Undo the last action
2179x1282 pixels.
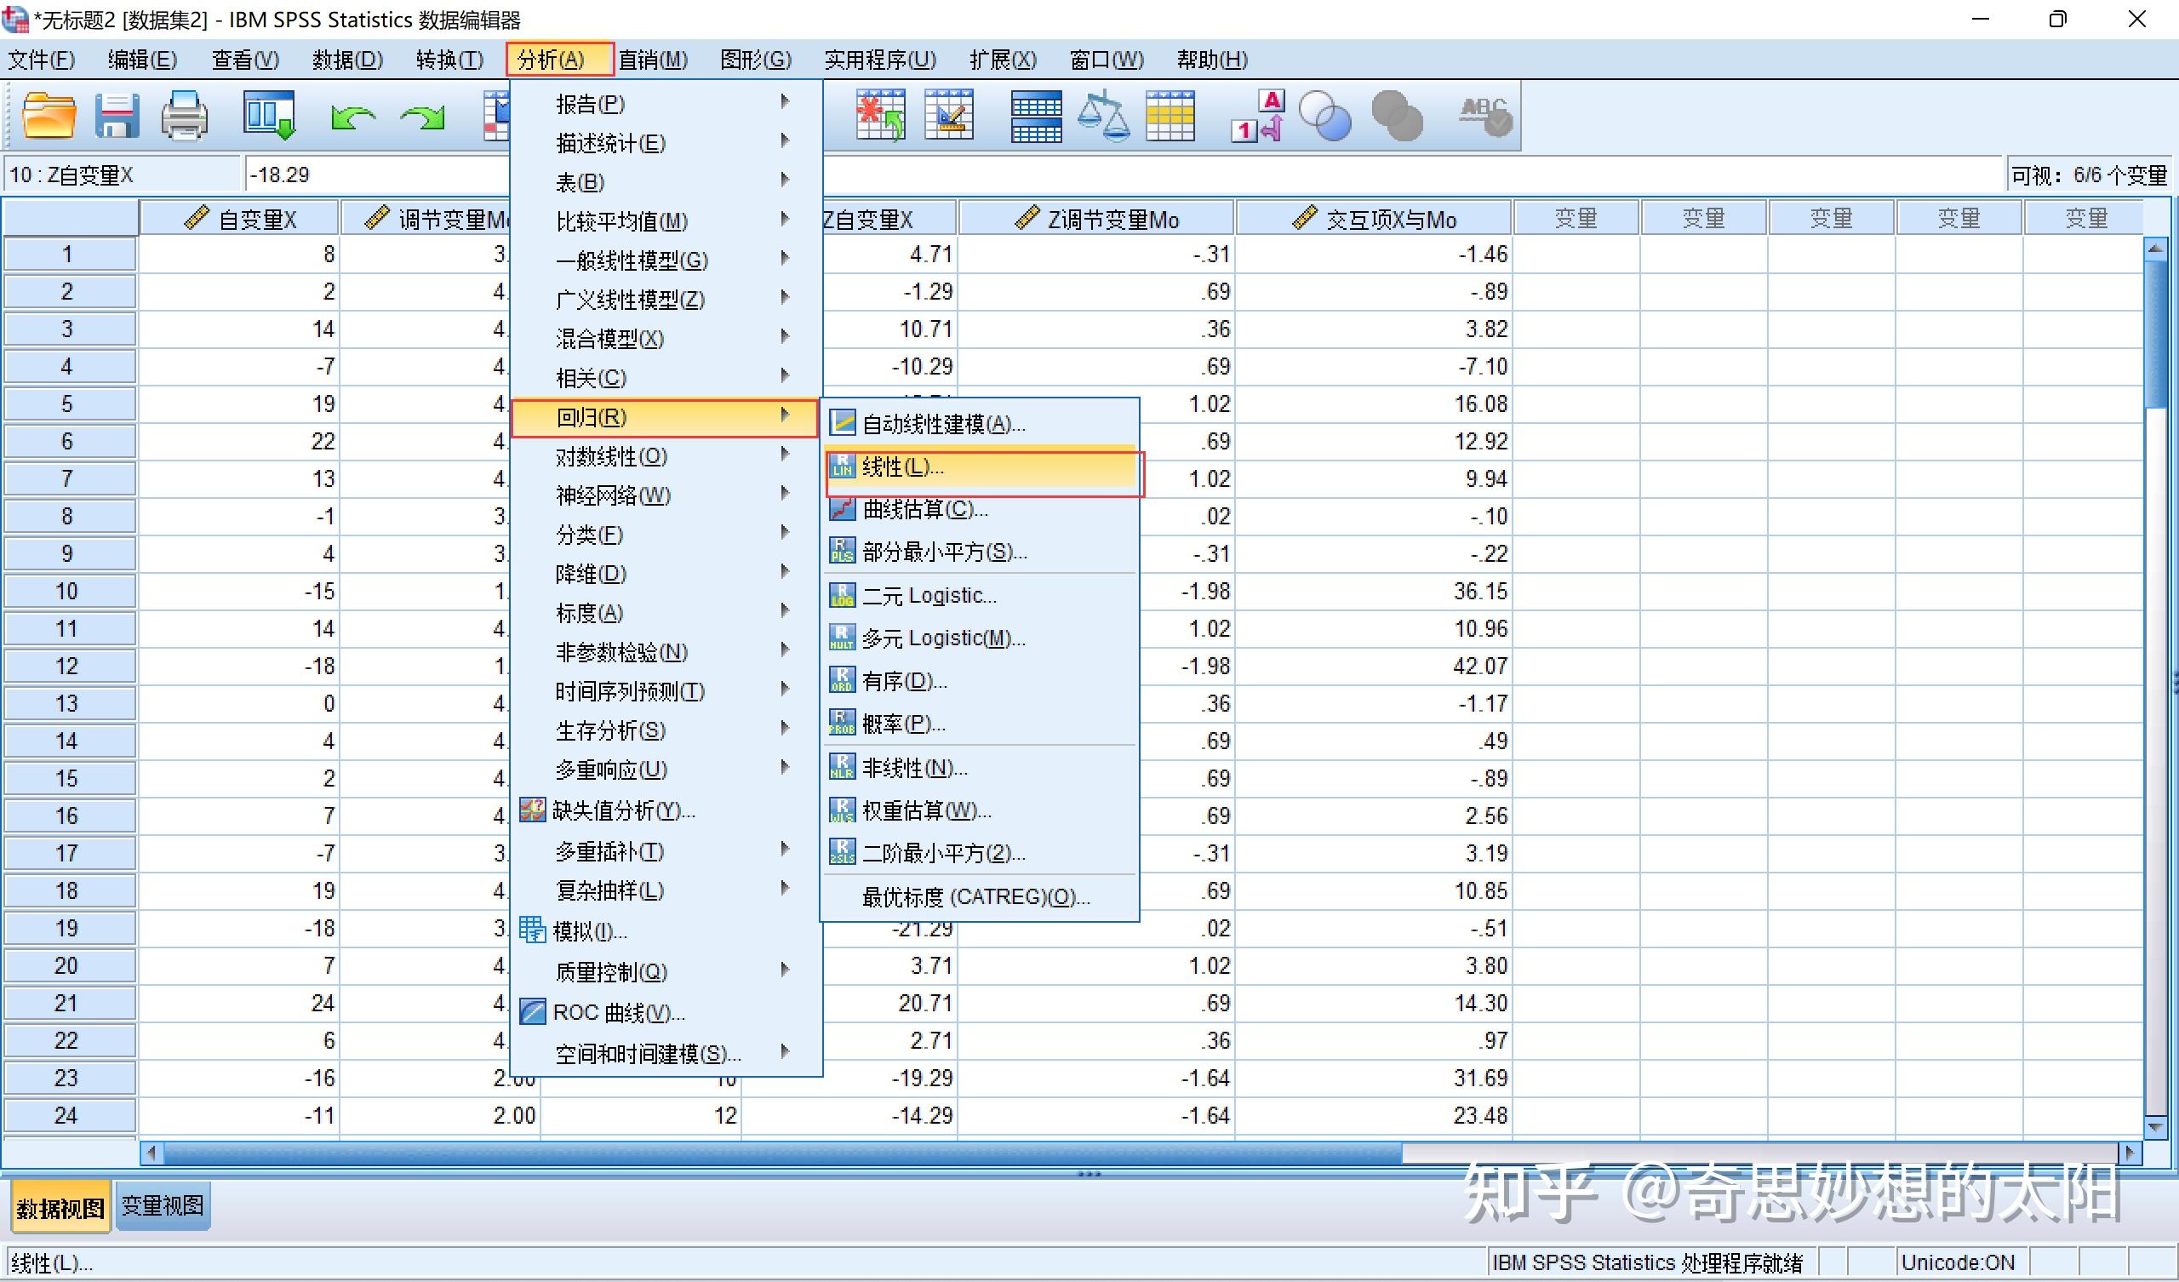click(352, 115)
